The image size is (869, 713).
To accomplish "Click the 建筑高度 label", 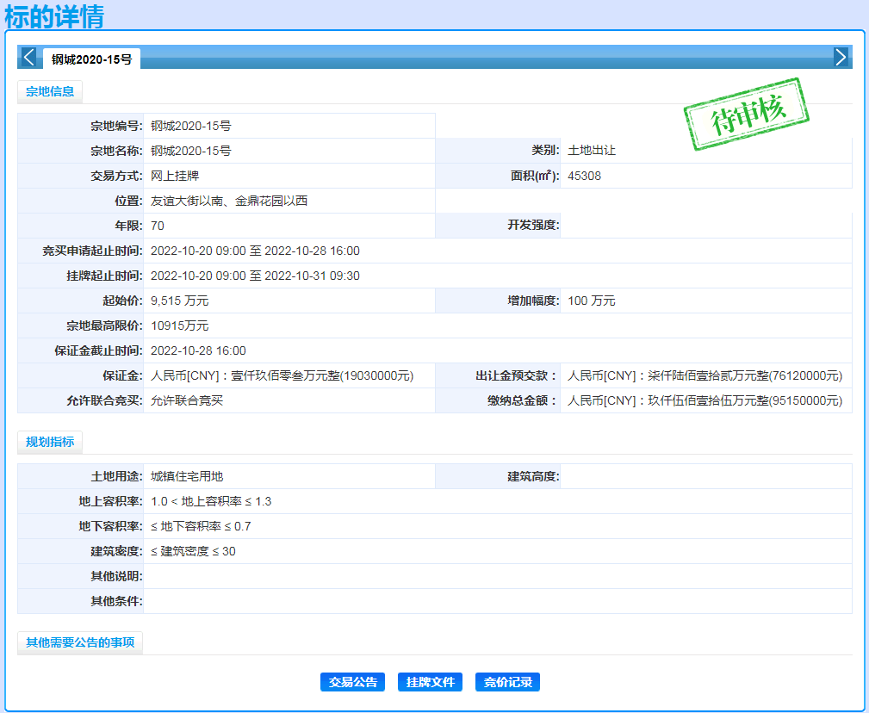I will (x=533, y=476).
